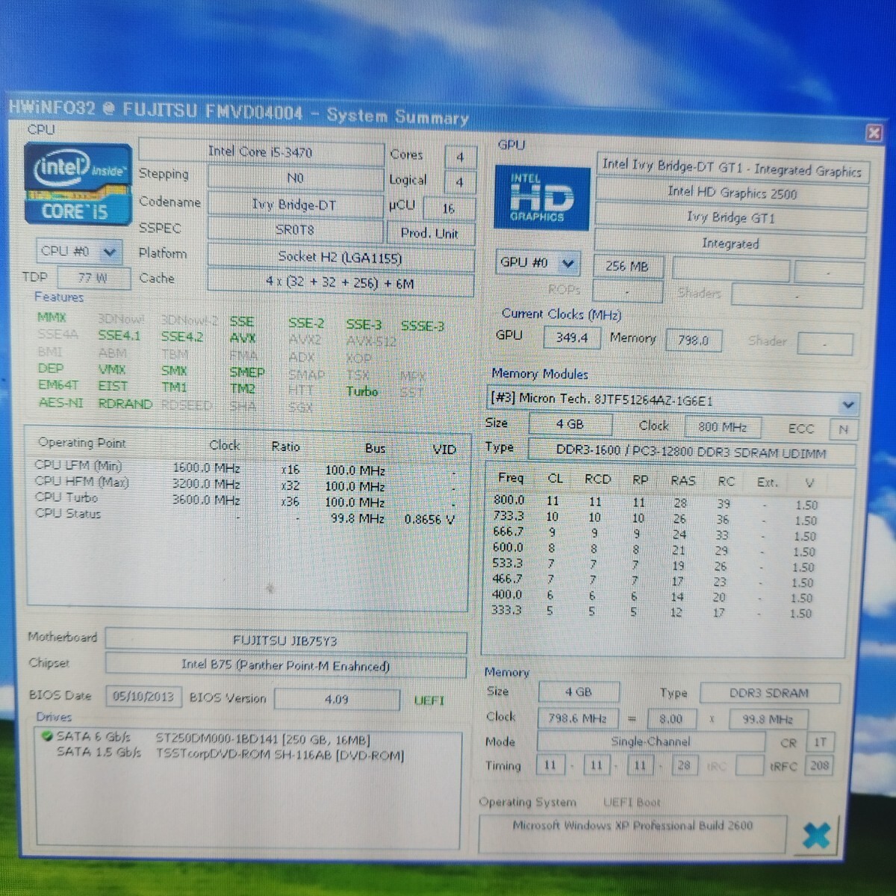Click the cache value 4 x (32 + 32 + 256) + 6M
Screen dimensions: 896x896
tap(340, 283)
